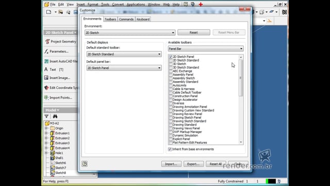Open the File menu

click(53, 4)
